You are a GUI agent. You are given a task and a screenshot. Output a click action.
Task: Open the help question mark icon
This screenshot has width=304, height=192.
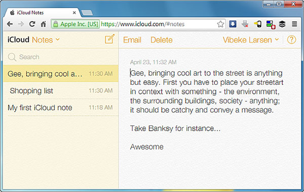pos(291,40)
